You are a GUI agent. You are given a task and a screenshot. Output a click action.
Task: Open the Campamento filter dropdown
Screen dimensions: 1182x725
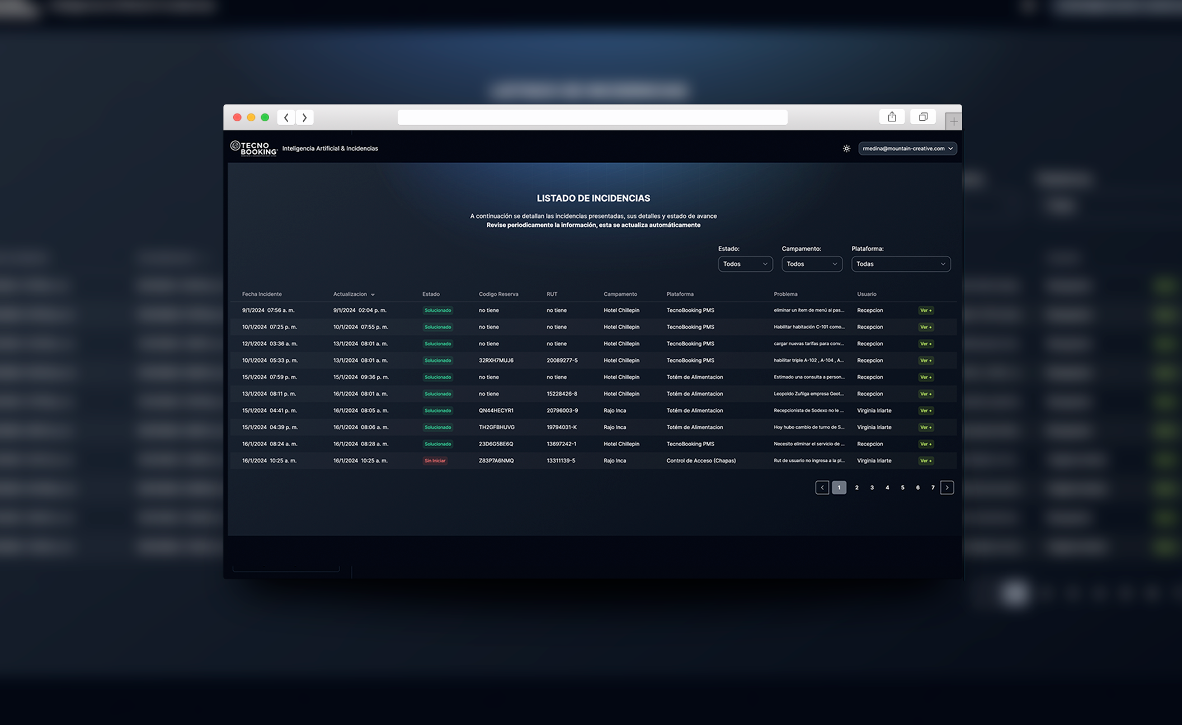point(811,264)
